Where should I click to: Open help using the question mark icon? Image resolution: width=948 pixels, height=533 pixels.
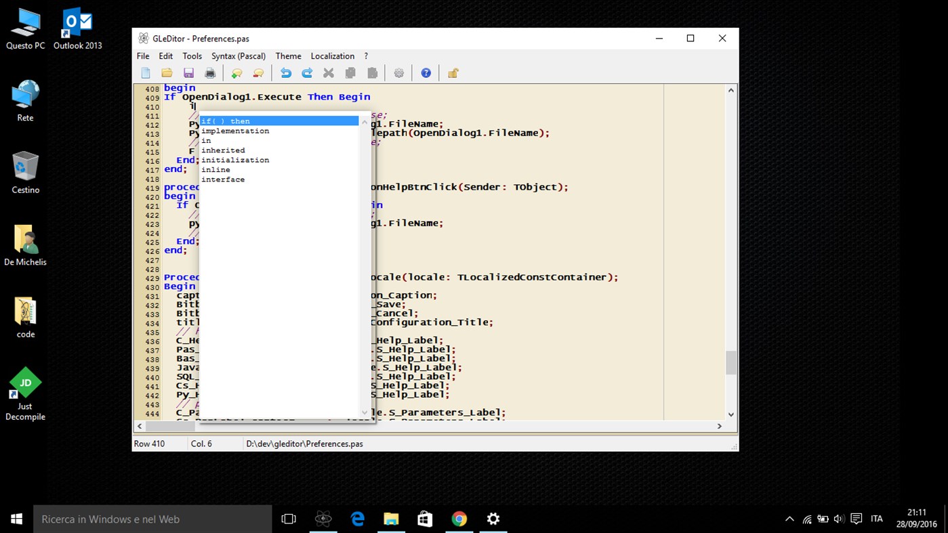[426, 72]
